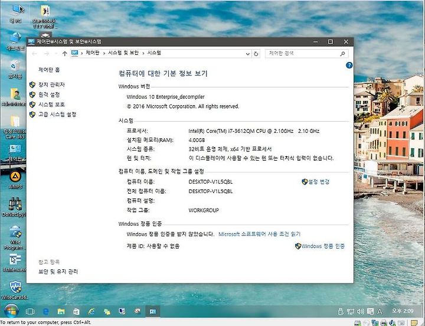The height and width of the screenshot is (326, 425).
Task: Open 보안 및 유지 관리 under 참고 항목
Action: tap(58, 272)
